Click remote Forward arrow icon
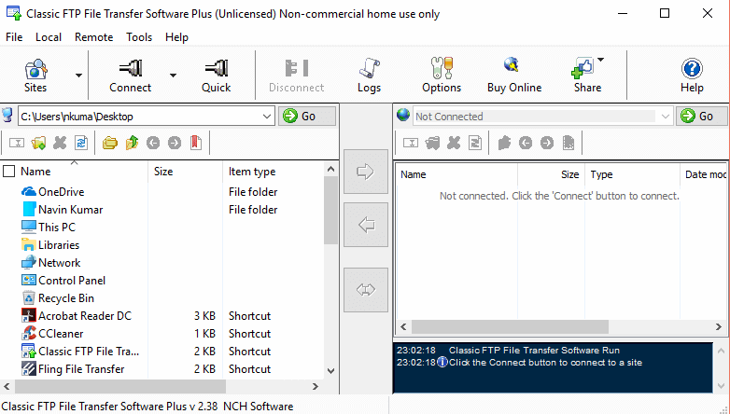This screenshot has width=730, height=414. 547,143
